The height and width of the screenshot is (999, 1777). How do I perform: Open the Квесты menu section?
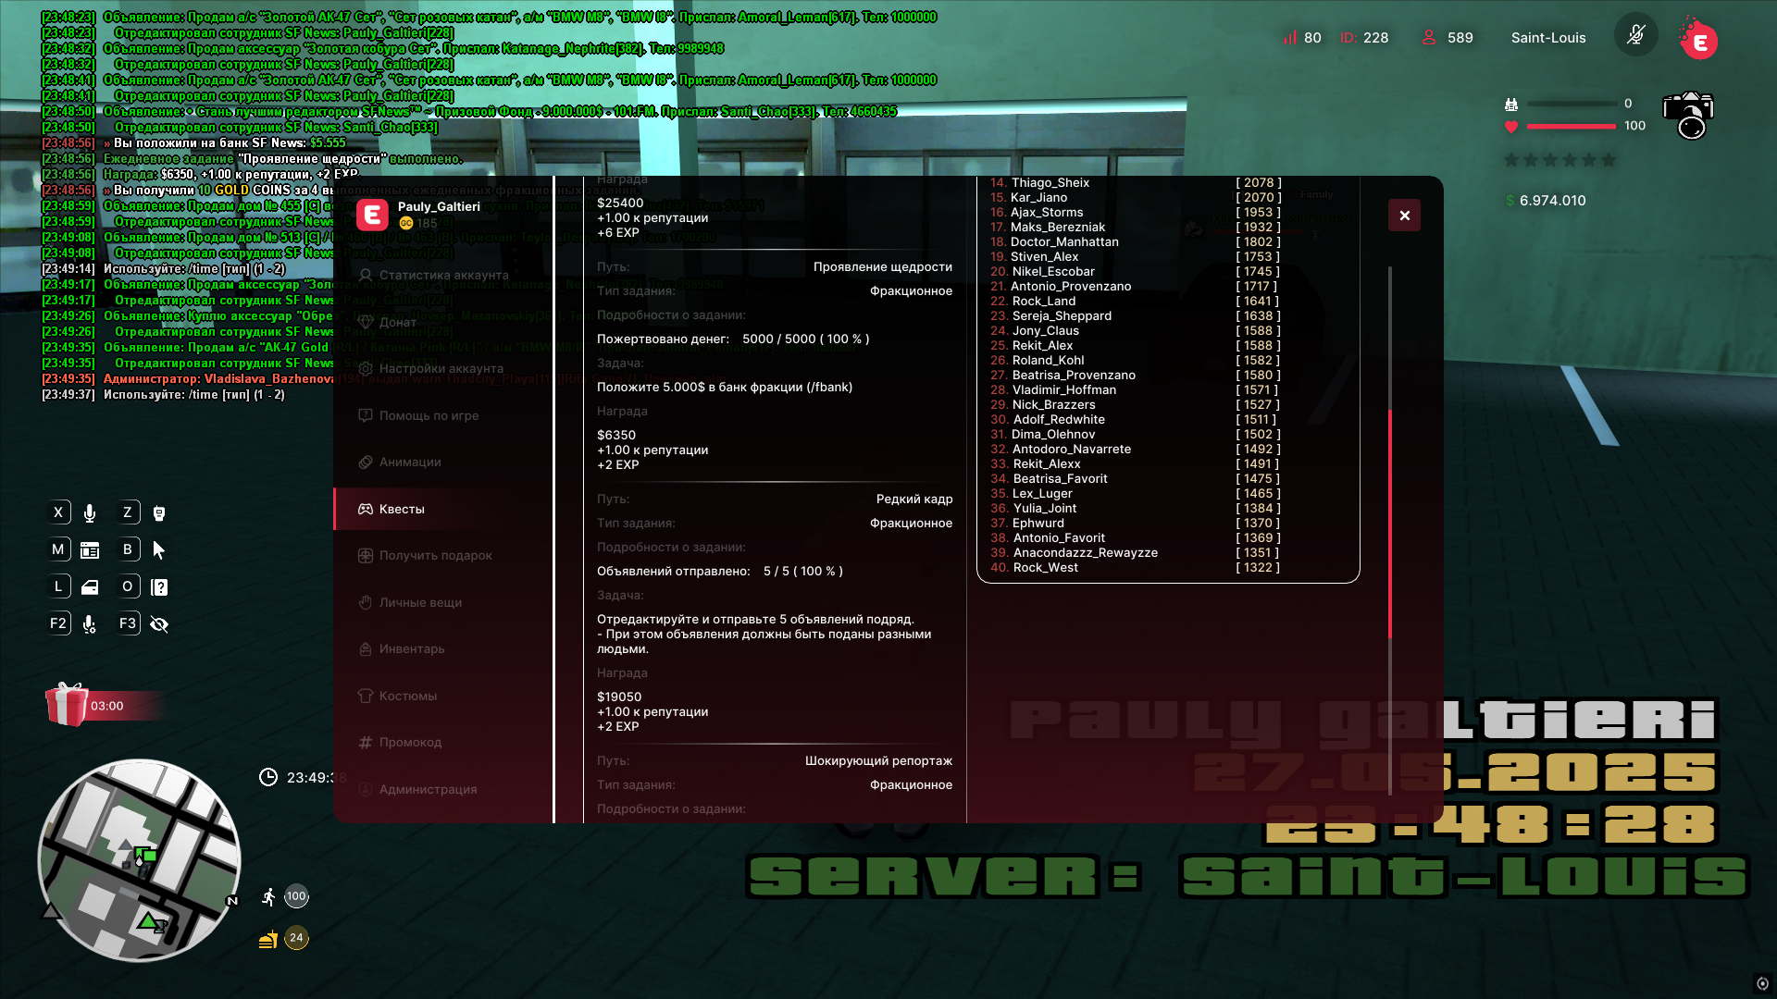tap(443, 509)
